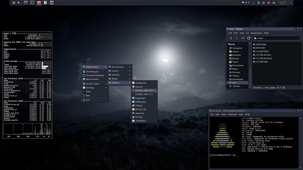Go forward in Thunar
The height and width of the screenshot is (170, 303).
[x=237, y=38]
